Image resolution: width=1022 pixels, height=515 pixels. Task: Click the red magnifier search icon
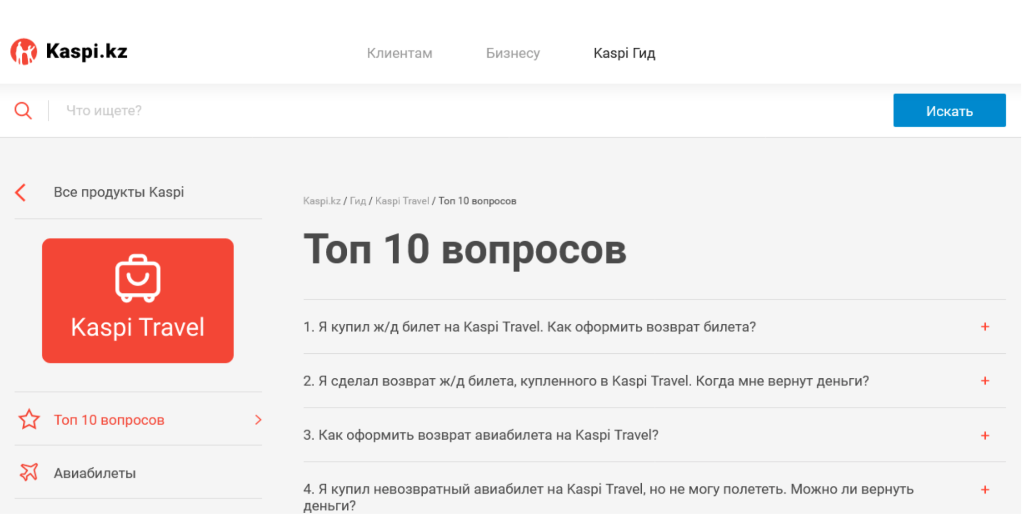(x=23, y=110)
